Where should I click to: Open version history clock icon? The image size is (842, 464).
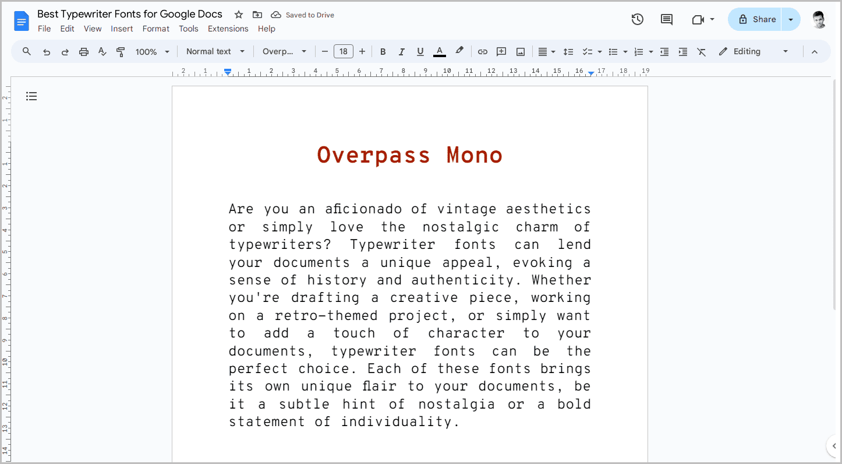pyautogui.click(x=638, y=19)
